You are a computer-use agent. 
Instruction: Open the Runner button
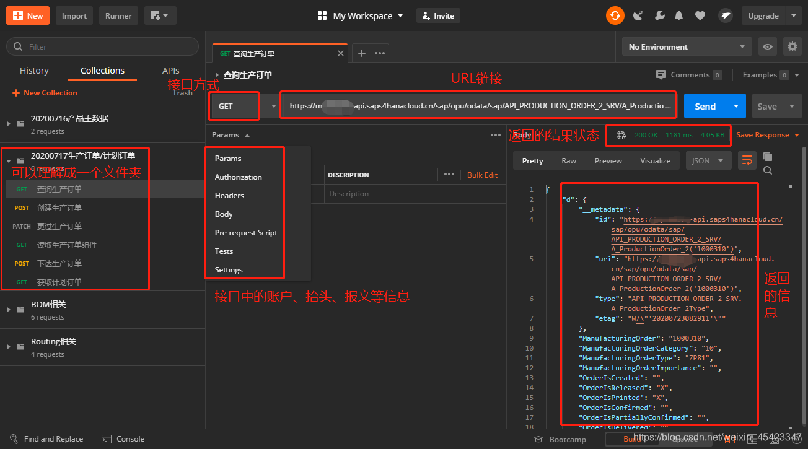click(x=118, y=15)
